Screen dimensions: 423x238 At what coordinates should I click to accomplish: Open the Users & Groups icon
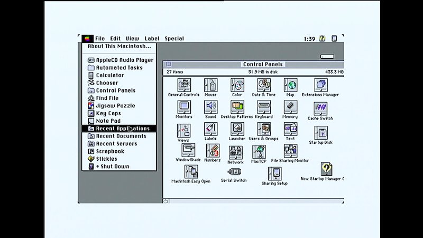tap(264, 129)
